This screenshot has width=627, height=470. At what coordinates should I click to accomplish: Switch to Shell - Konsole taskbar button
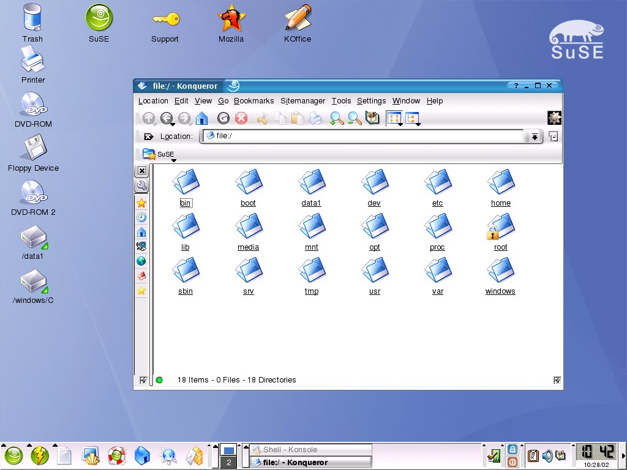point(311,450)
